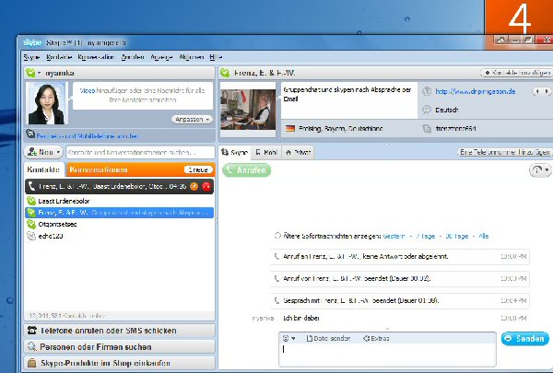The height and width of the screenshot is (373, 553).
Task: Open the contact website link
Action: tap(475, 91)
